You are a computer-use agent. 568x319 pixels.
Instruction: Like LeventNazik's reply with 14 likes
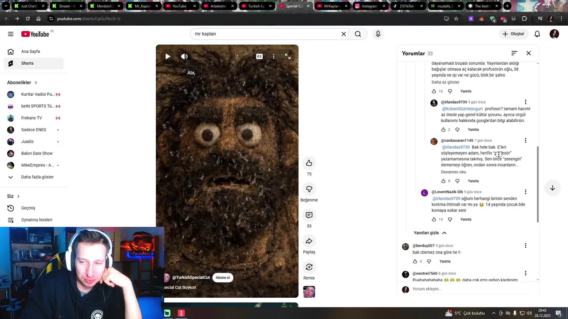[434, 219]
